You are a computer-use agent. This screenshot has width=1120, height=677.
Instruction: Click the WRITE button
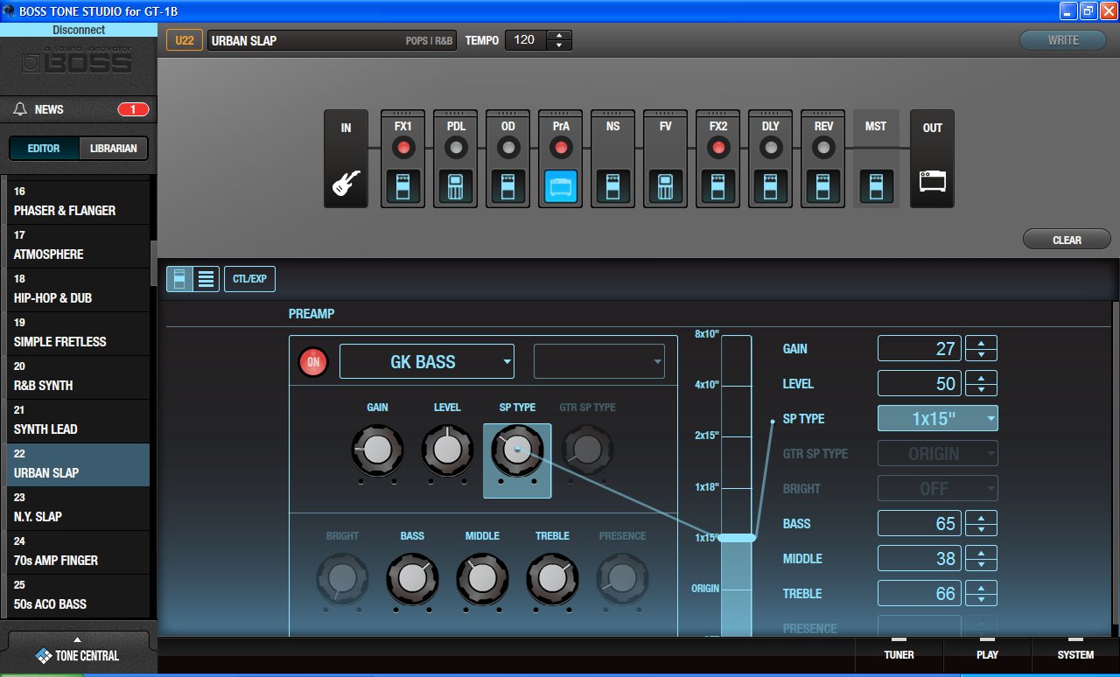[x=1063, y=40]
